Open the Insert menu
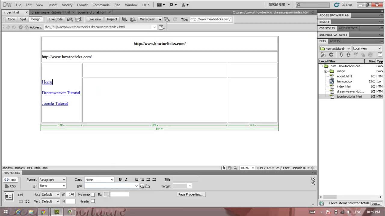The width and height of the screenshot is (385, 216). coord(52,5)
